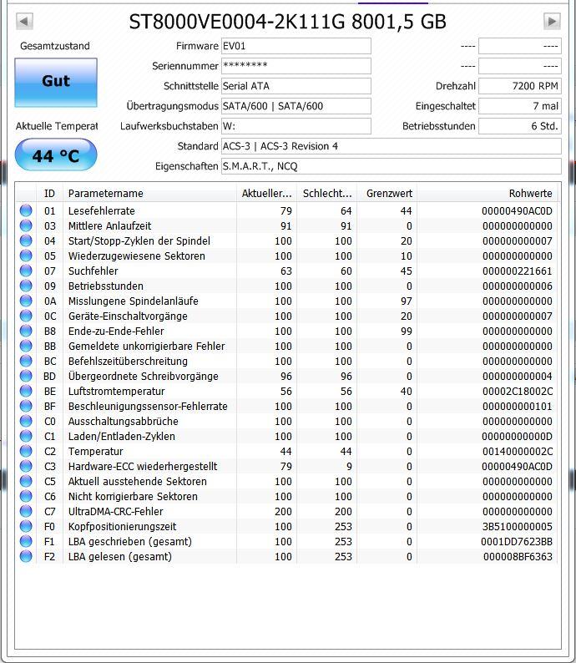Click the 44 °C temperature badge

point(56,155)
